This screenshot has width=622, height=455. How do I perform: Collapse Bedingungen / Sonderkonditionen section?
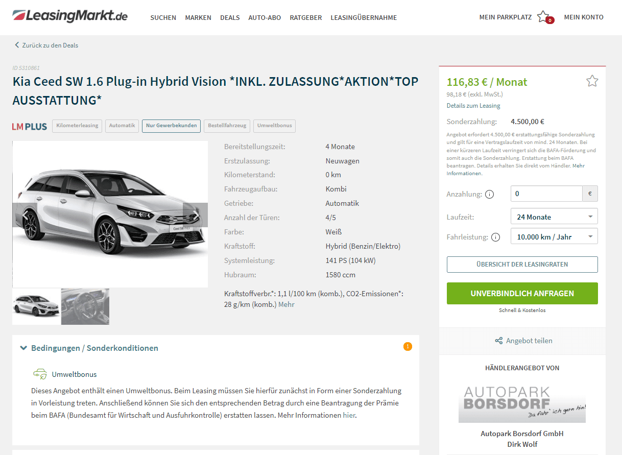point(89,348)
